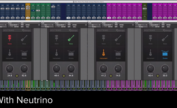
Task: Open the Sax track selector dropdown
Action: pyautogui.click(x=93, y=25)
